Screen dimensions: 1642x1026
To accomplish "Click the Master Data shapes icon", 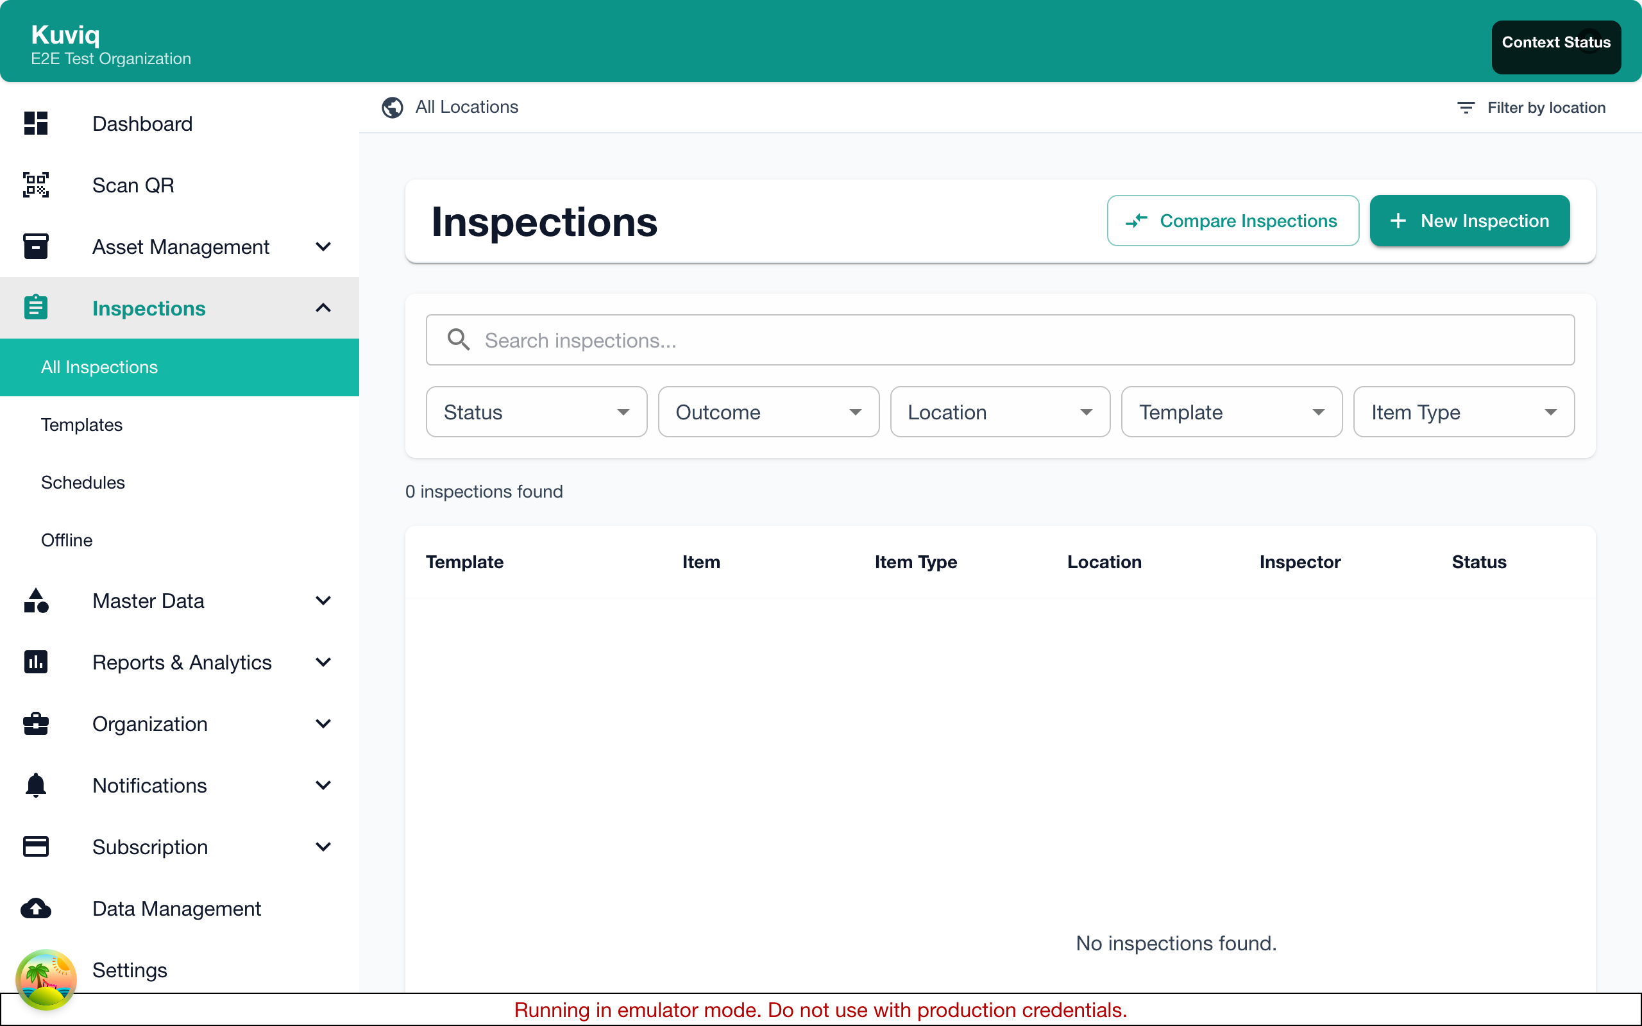I will (x=36, y=601).
